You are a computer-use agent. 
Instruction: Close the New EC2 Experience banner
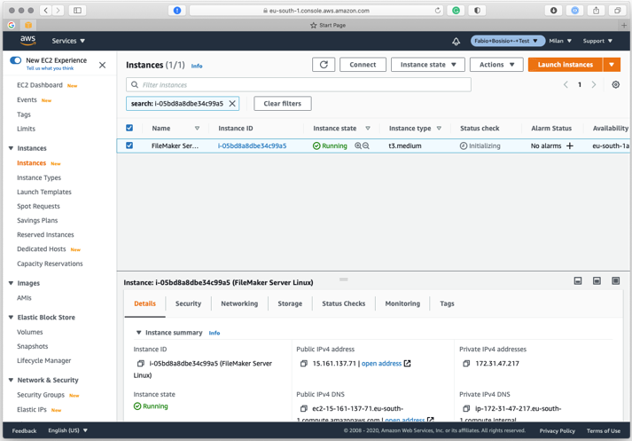[x=102, y=65]
